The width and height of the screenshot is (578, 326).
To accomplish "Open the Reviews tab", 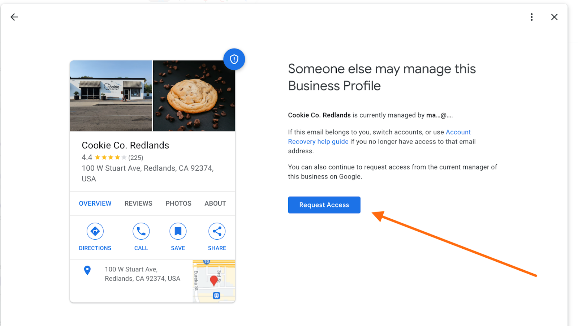I will tap(138, 203).
